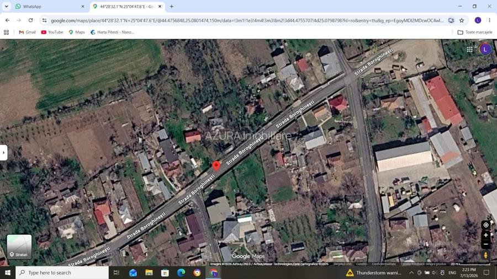
Task: Close the Google Maps tab
Action: 160,6
